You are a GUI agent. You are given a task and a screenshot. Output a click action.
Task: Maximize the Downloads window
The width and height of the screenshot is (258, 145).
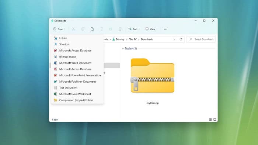point(204,21)
